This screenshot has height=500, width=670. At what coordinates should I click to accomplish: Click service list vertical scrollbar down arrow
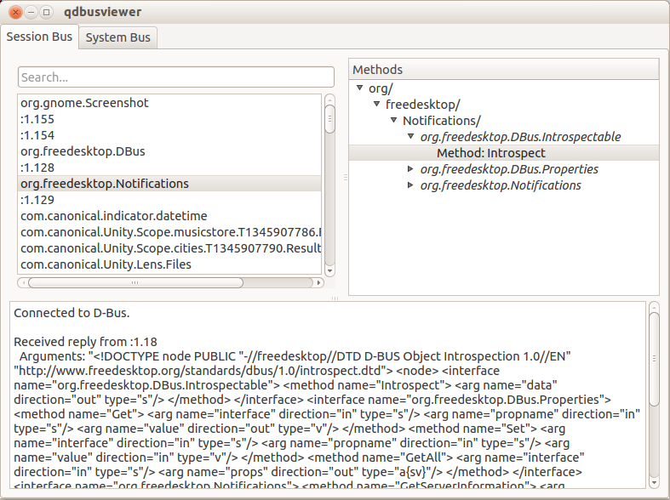[329, 271]
